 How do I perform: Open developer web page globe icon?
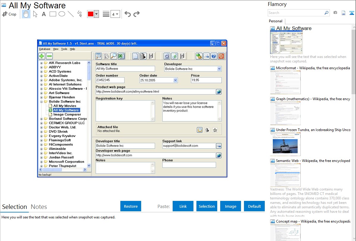[219, 155]
